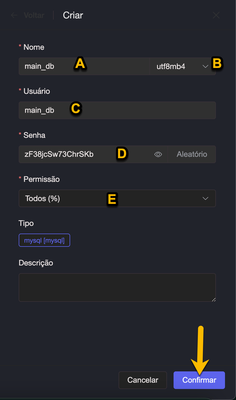Click the Tipo section label
Viewport: 236px width, 400px height.
(x=26, y=223)
